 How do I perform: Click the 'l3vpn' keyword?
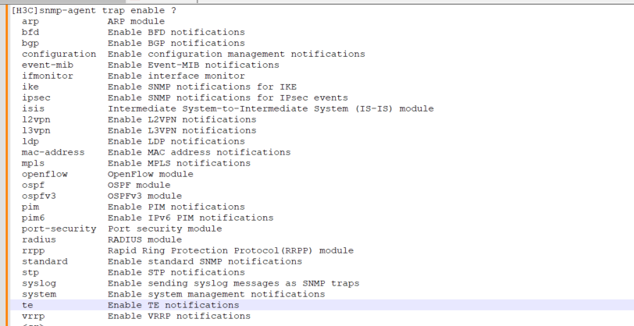point(36,130)
